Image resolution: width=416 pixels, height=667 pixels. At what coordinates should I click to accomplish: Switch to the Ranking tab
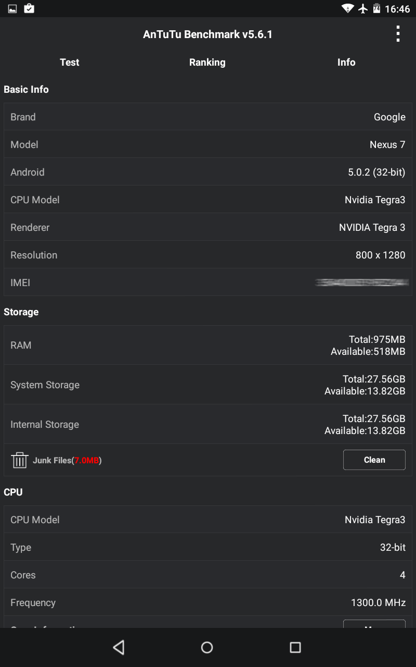(x=207, y=63)
